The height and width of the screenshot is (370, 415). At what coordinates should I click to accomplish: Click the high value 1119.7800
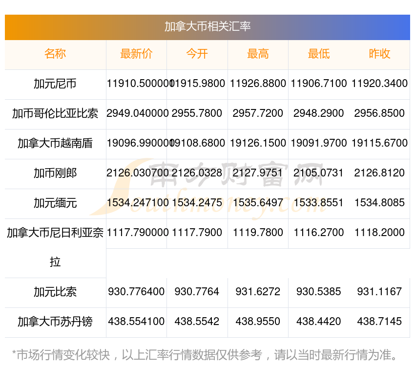point(258,233)
